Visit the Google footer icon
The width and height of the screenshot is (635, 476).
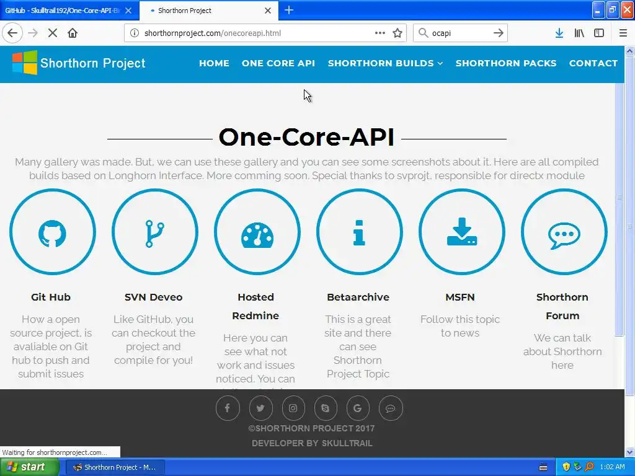(358, 408)
